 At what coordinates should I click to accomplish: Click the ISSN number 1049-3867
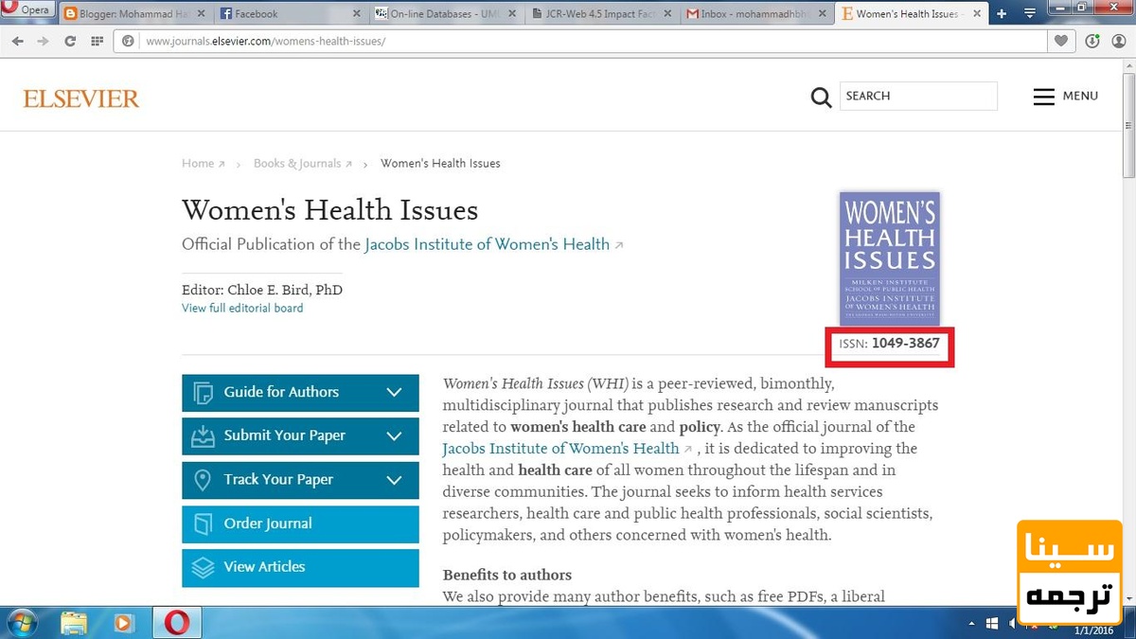[906, 344]
